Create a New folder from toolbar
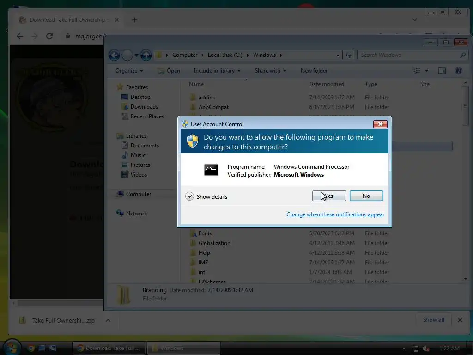Screen dimensions: 473x355 [x=314, y=71]
